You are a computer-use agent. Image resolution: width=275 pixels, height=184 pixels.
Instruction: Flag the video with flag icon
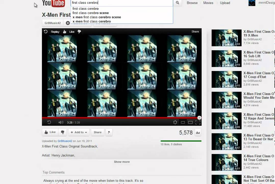[109, 132]
